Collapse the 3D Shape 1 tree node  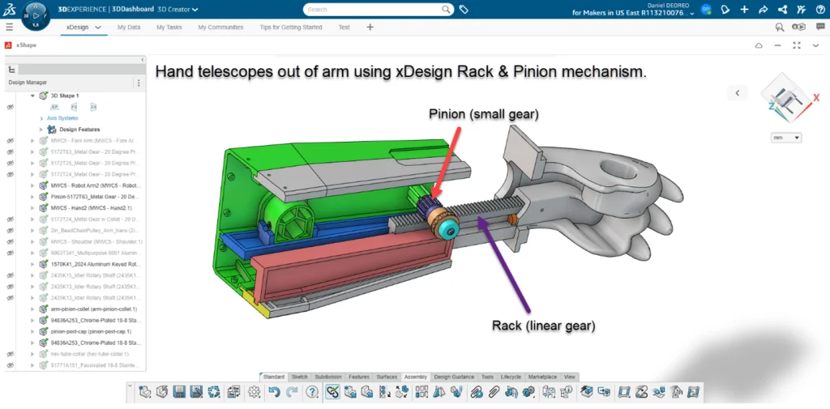pos(33,96)
